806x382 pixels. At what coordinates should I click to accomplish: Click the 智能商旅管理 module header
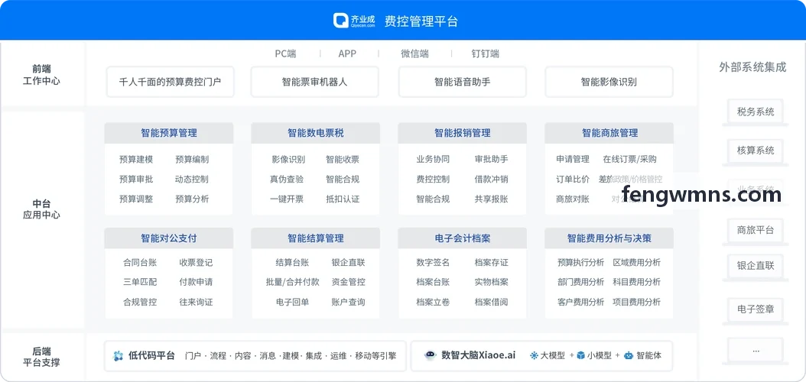point(609,133)
